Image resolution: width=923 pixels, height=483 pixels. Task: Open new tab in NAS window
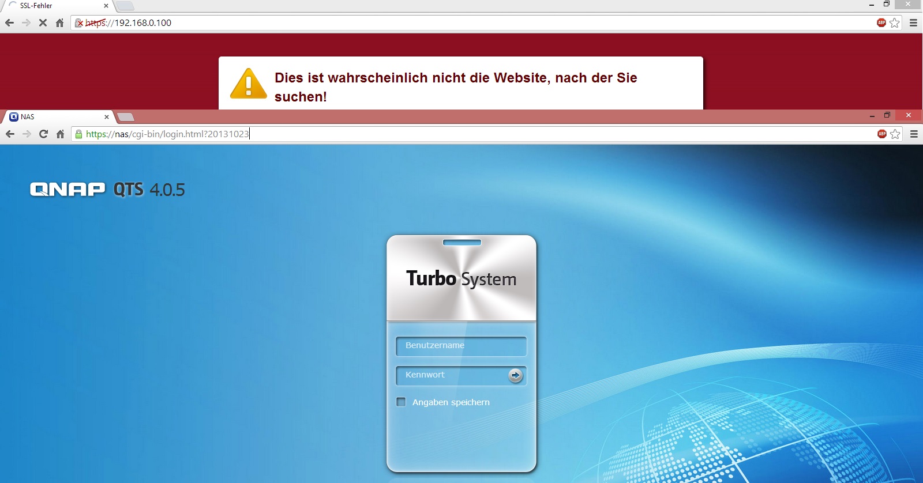coord(126,117)
